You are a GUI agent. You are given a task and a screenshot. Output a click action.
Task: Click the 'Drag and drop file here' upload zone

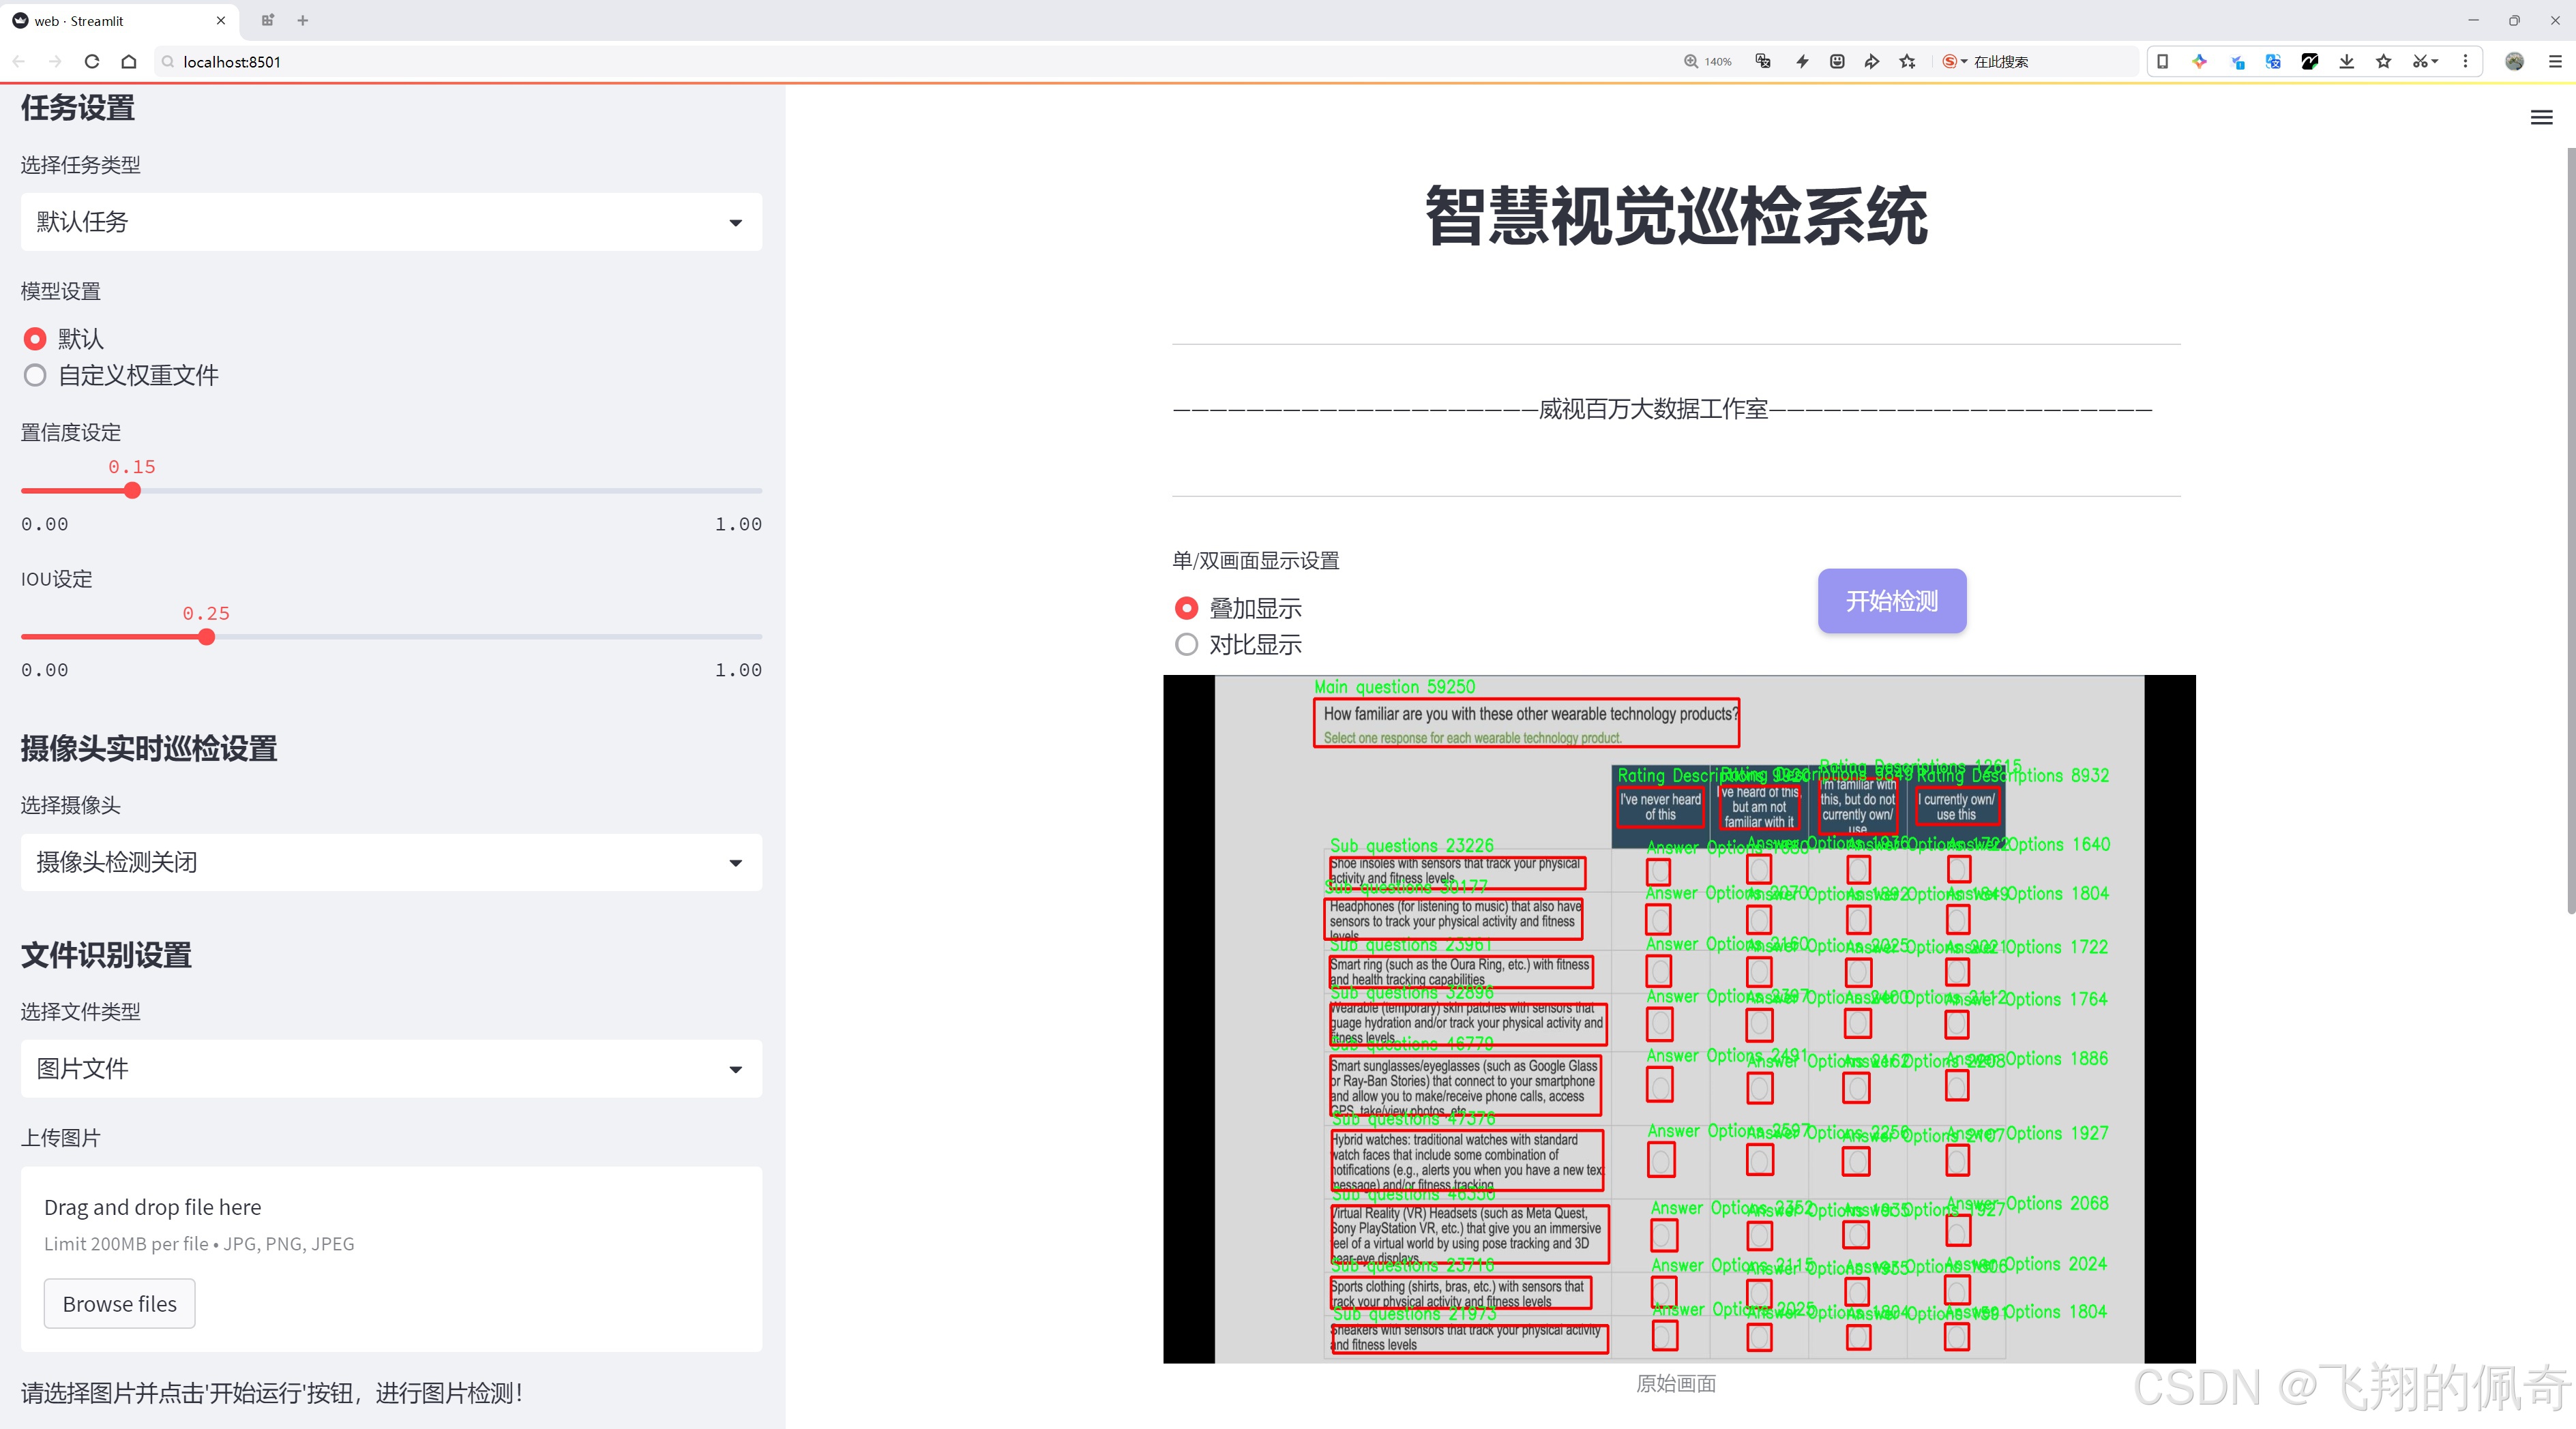(391, 1259)
